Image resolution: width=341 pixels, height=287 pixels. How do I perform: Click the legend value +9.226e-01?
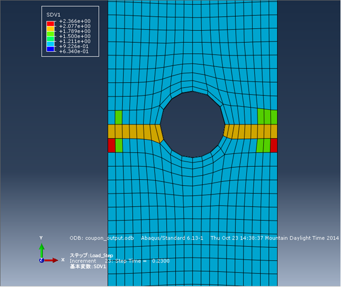[74, 47]
